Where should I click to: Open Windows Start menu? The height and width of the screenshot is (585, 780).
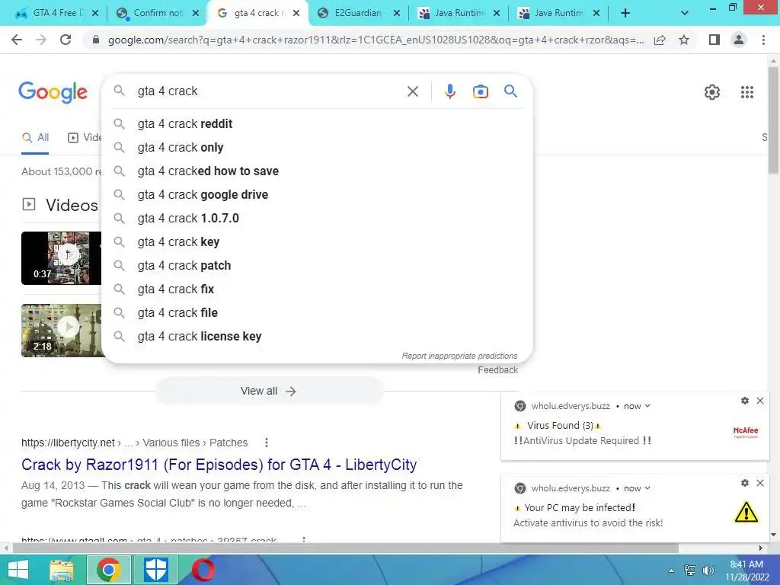click(x=18, y=570)
